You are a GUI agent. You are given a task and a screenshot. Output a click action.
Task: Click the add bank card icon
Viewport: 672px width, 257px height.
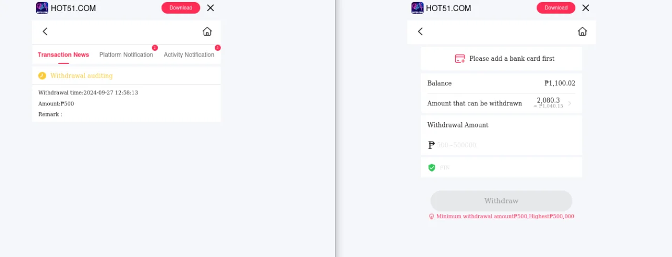point(460,59)
